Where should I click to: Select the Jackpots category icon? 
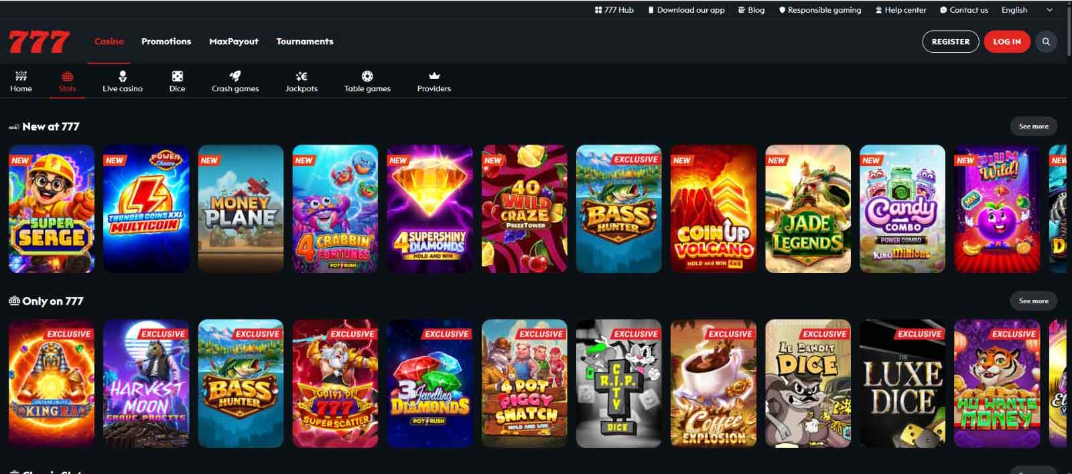301,76
